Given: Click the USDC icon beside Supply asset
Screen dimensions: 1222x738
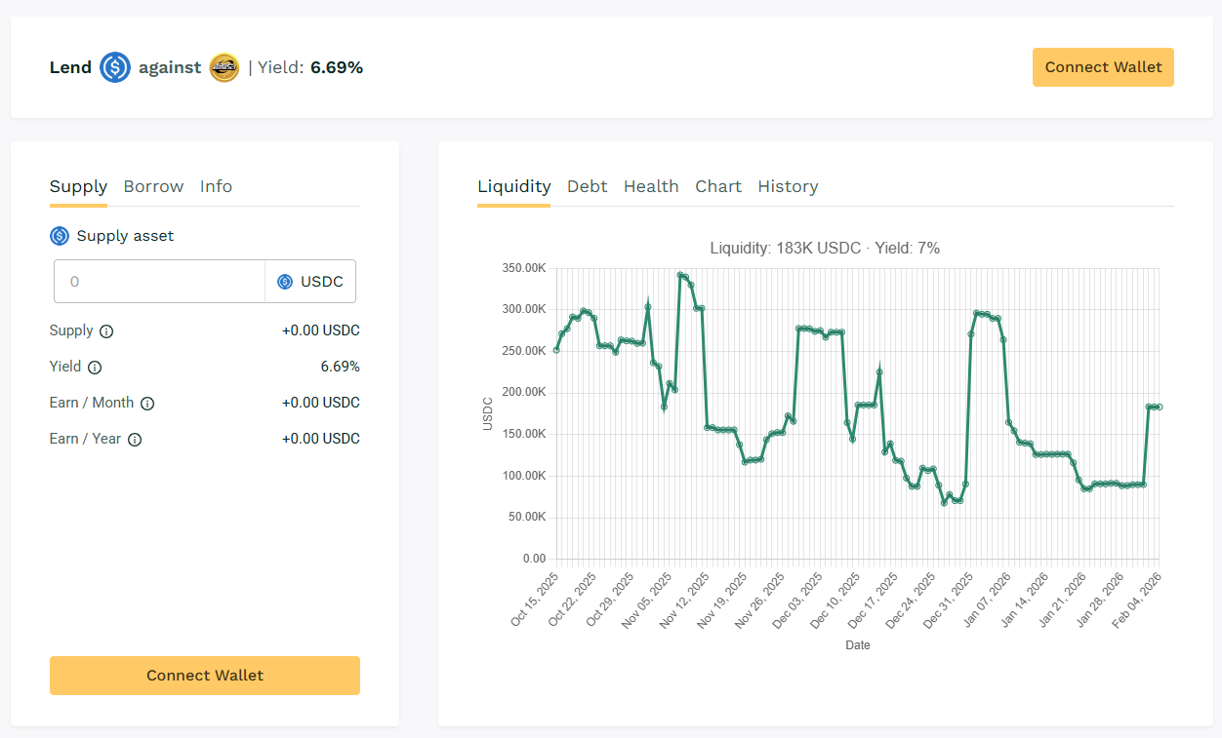Looking at the screenshot, I should tap(60, 236).
